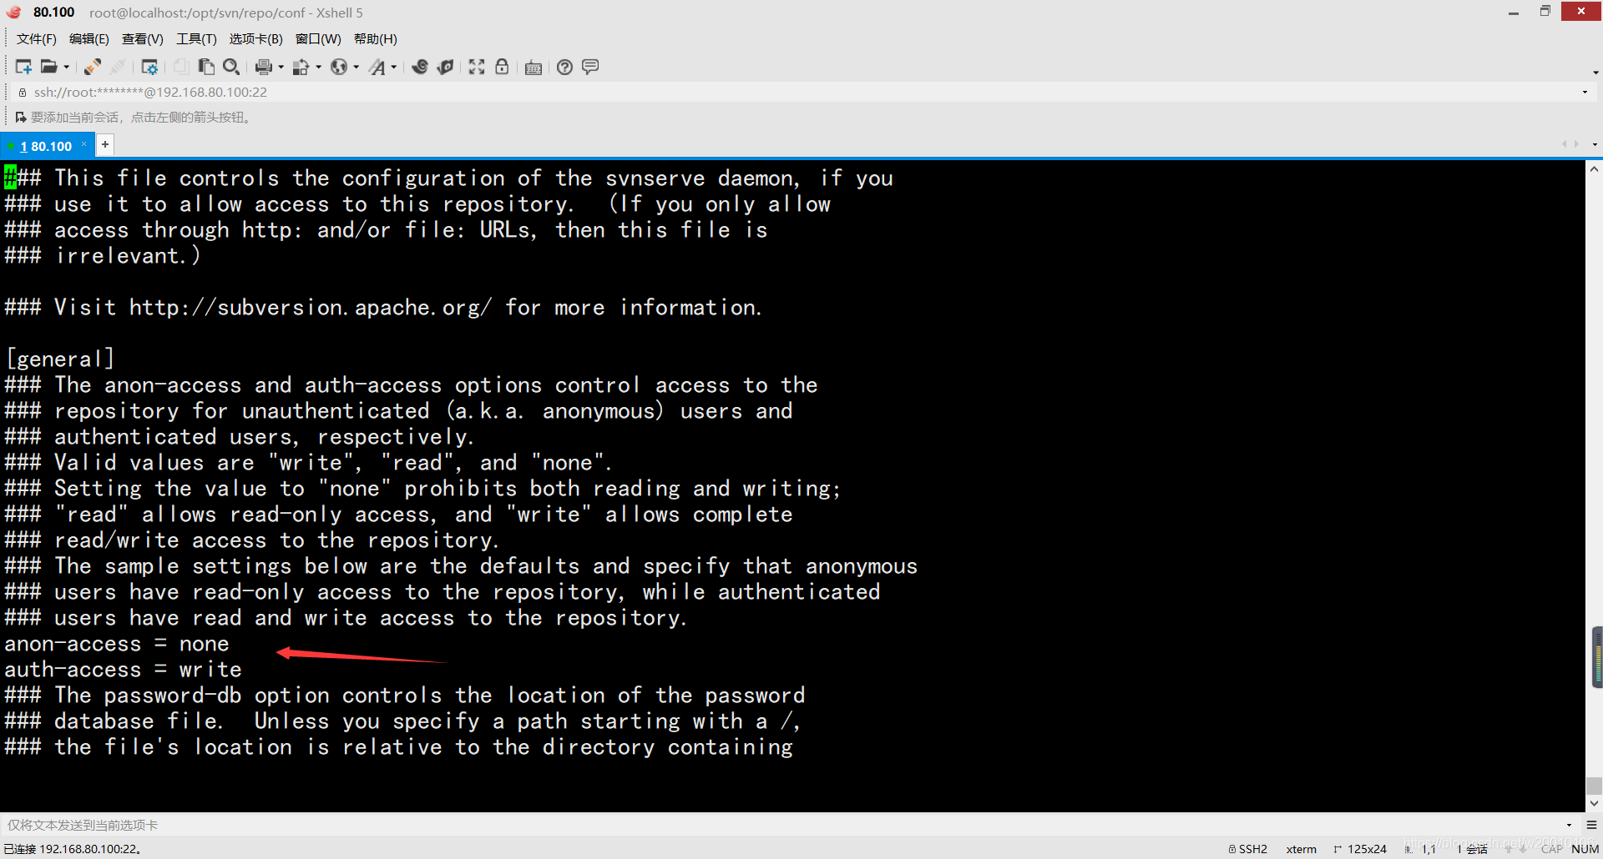The image size is (1603, 859).
Task: Click the Xshell app icon in title bar
Action: click(x=13, y=12)
